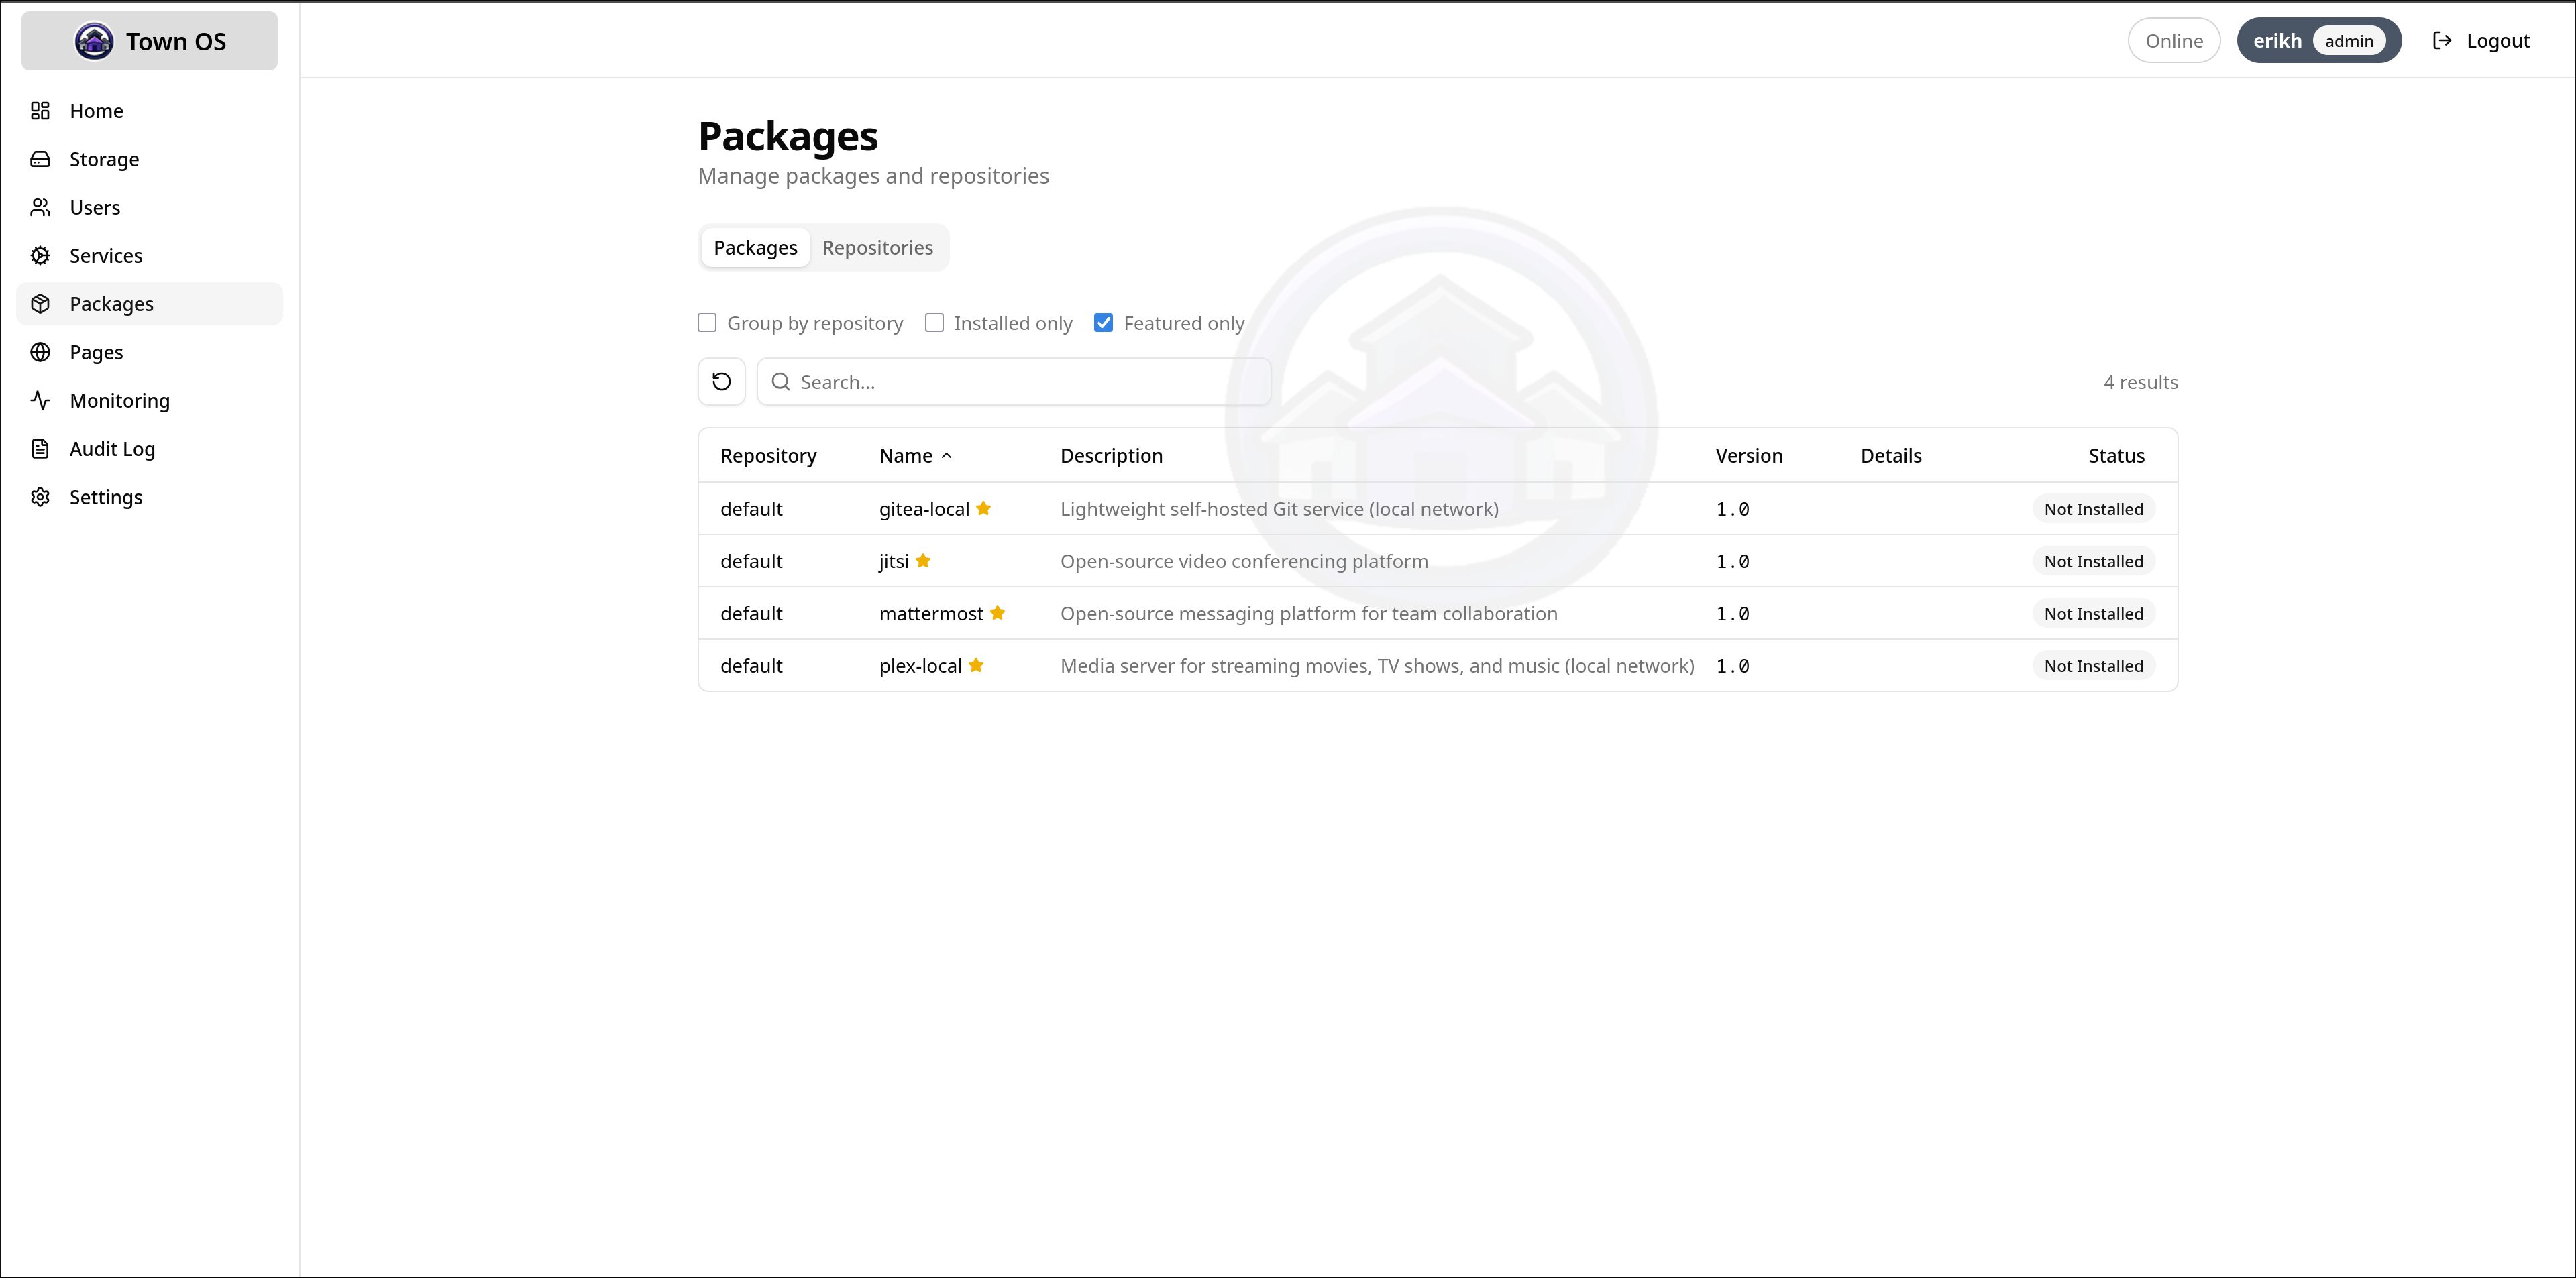
Task: Switch to the Repositories tab
Action: 877,247
